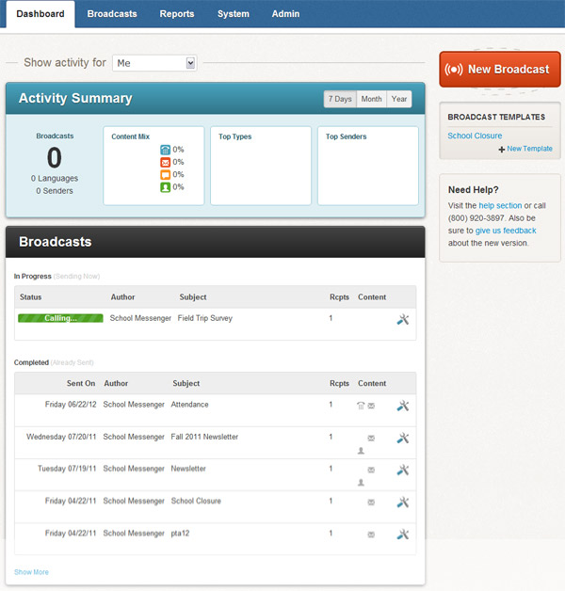Open the Broadcasts tab

(x=112, y=14)
